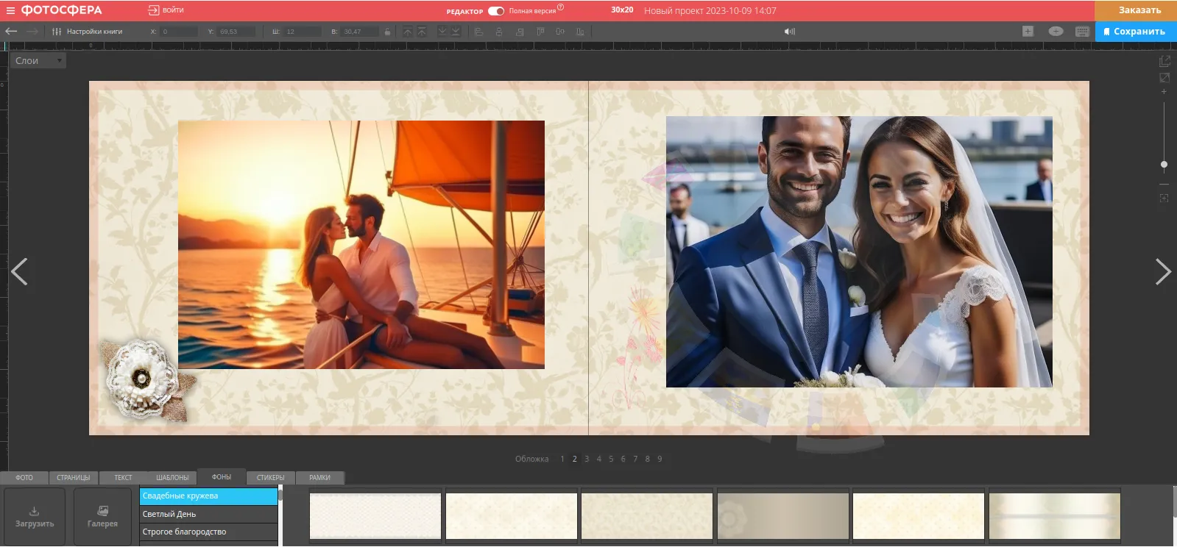Image resolution: width=1177 pixels, height=547 pixels.
Task: Click the keyboard shortcuts icon
Action: 1082,32
